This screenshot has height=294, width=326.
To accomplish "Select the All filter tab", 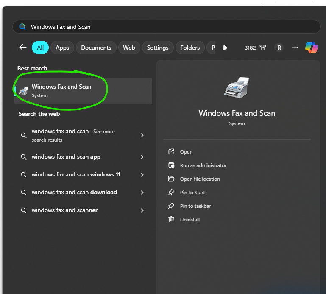I will pos(40,48).
